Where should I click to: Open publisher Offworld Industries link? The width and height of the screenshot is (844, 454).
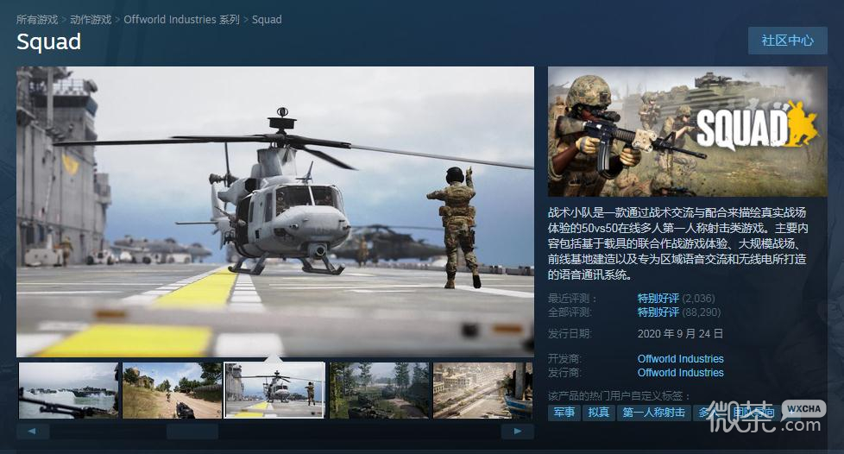[x=680, y=373]
